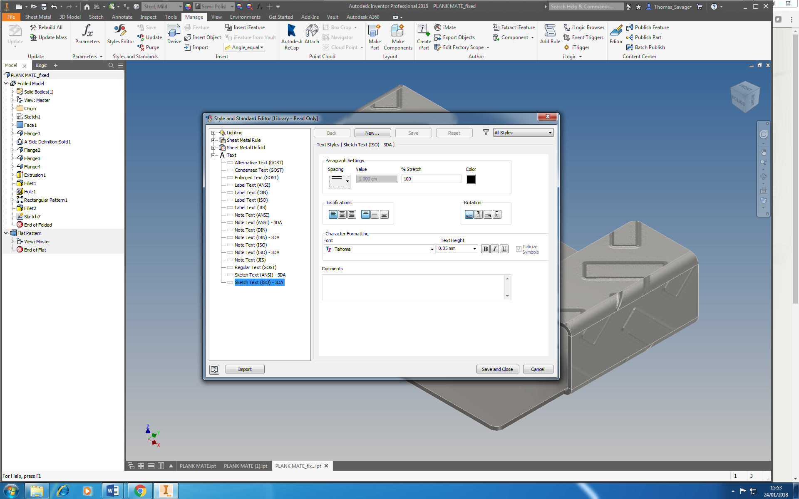Expand the Sheet Metal Rule node

click(213, 141)
